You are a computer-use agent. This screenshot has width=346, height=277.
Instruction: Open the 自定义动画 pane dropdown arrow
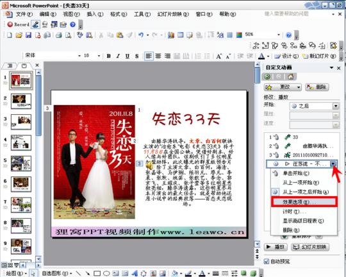[x=331, y=67]
